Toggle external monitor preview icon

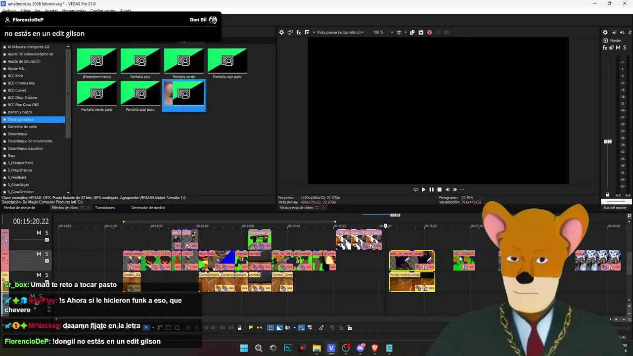coord(290,32)
